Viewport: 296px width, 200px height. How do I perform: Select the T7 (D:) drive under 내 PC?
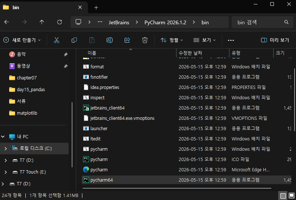click(26, 160)
